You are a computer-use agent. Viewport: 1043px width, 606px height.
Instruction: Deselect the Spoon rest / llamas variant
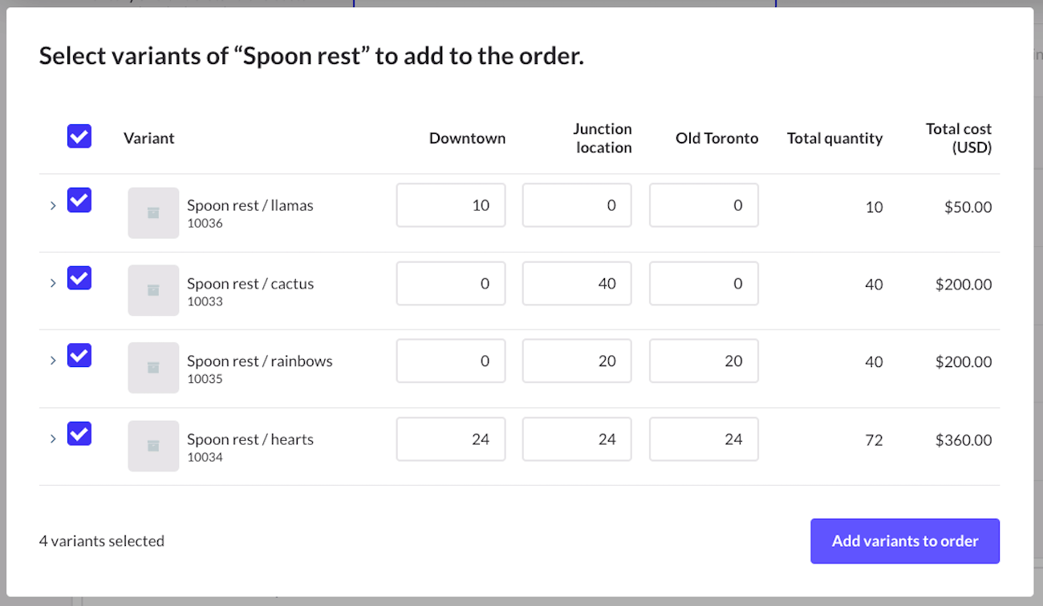tap(79, 200)
